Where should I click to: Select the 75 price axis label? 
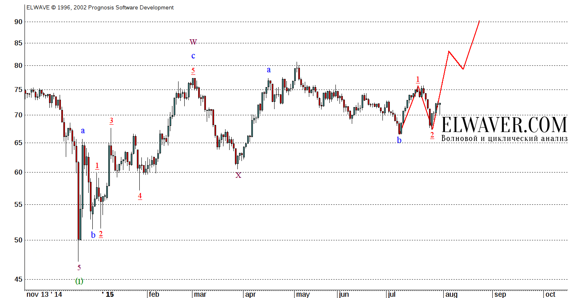[18, 90]
